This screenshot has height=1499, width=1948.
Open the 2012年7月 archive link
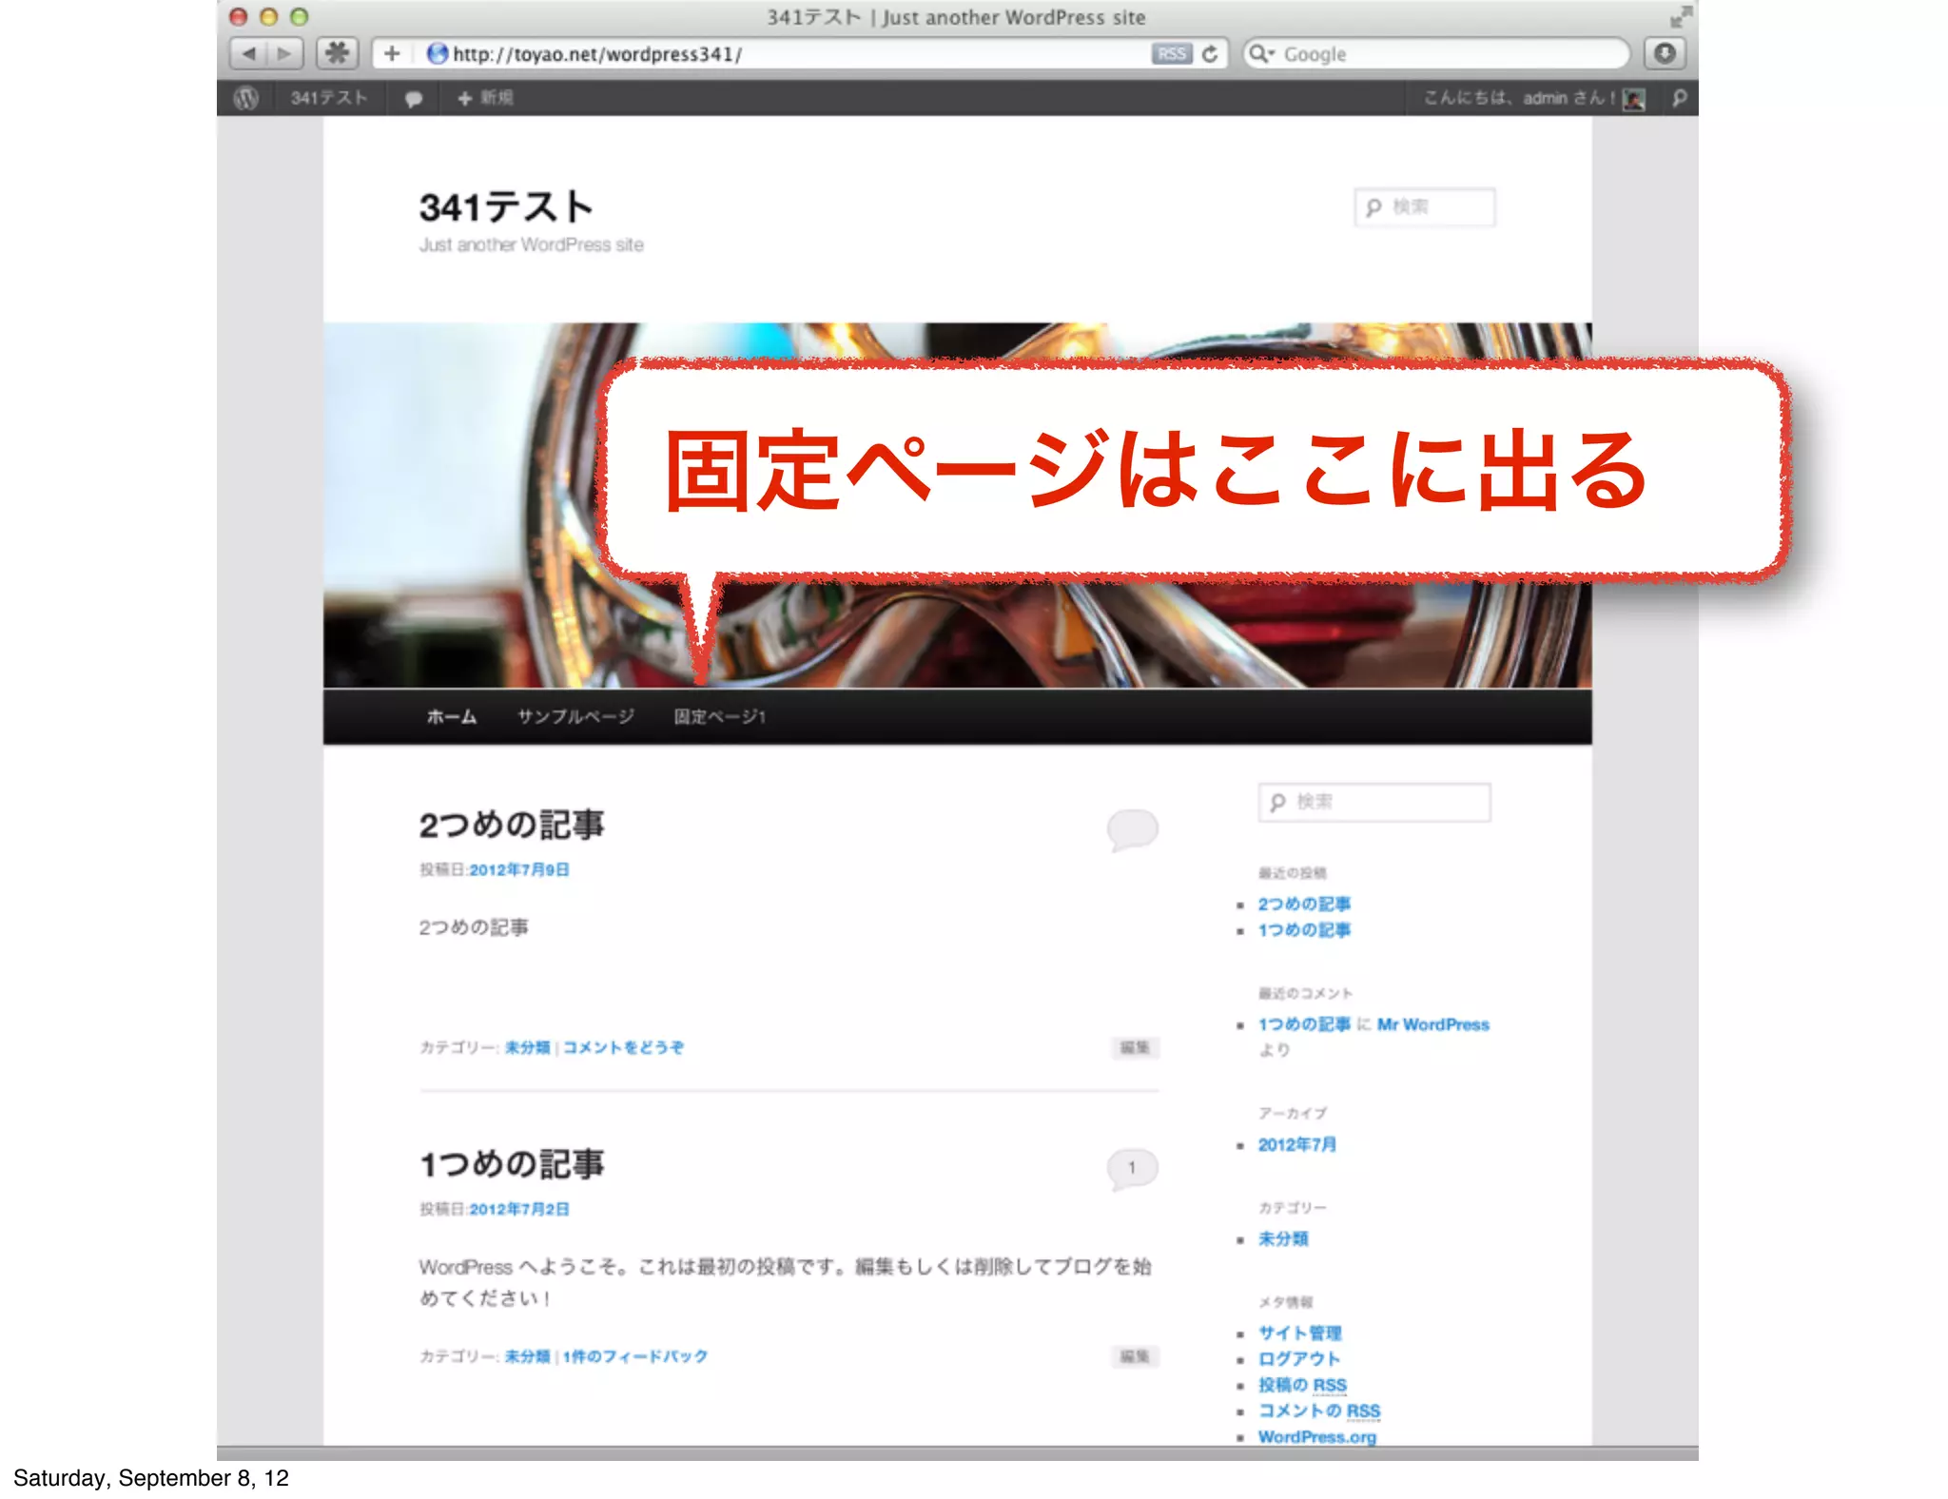pyautogui.click(x=1297, y=1144)
